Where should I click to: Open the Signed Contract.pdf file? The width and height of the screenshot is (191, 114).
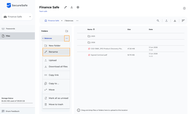point(99,55)
